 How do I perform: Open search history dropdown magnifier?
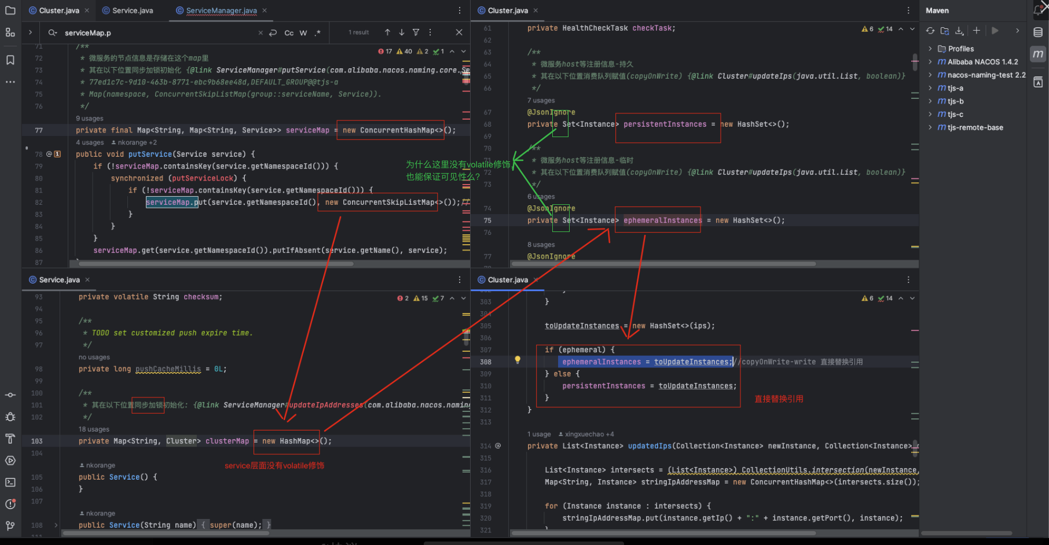[x=52, y=33]
